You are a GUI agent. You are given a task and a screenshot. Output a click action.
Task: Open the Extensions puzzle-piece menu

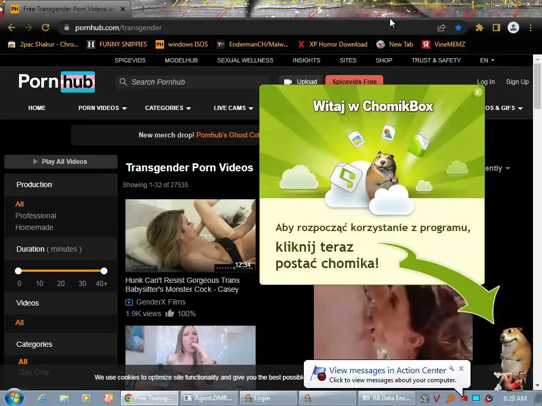coord(479,27)
